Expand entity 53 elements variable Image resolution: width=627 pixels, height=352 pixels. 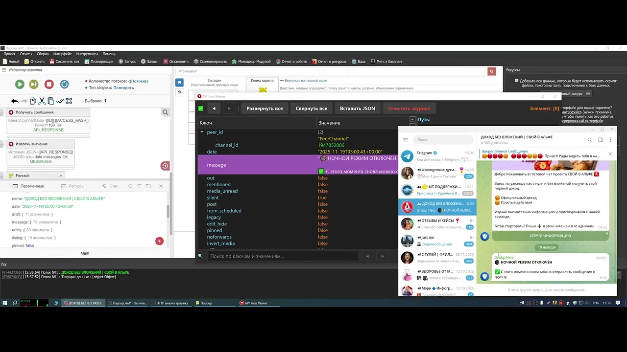(32, 230)
